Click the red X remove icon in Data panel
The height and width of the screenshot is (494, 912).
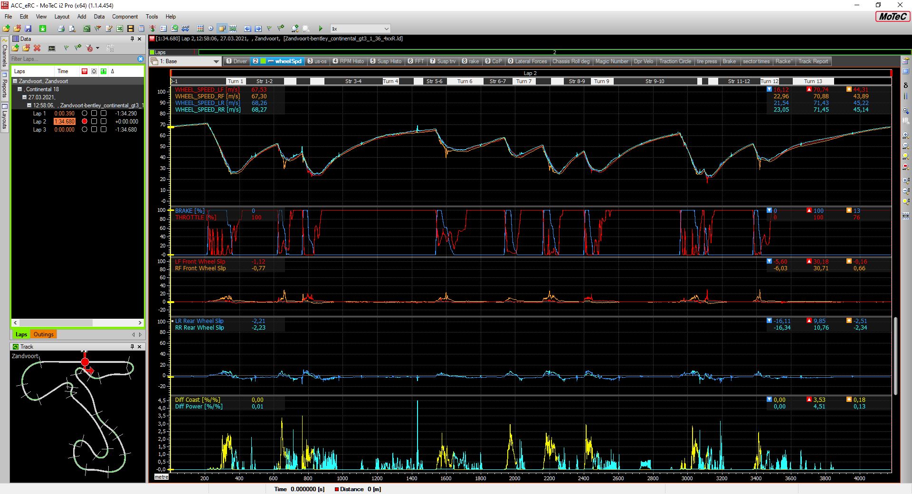point(37,48)
